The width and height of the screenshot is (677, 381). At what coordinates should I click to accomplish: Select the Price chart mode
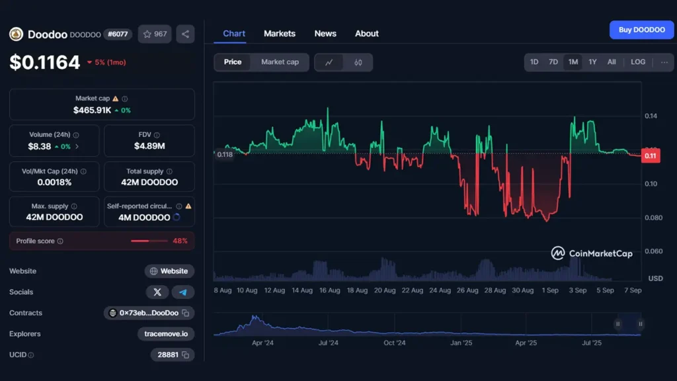(233, 62)
